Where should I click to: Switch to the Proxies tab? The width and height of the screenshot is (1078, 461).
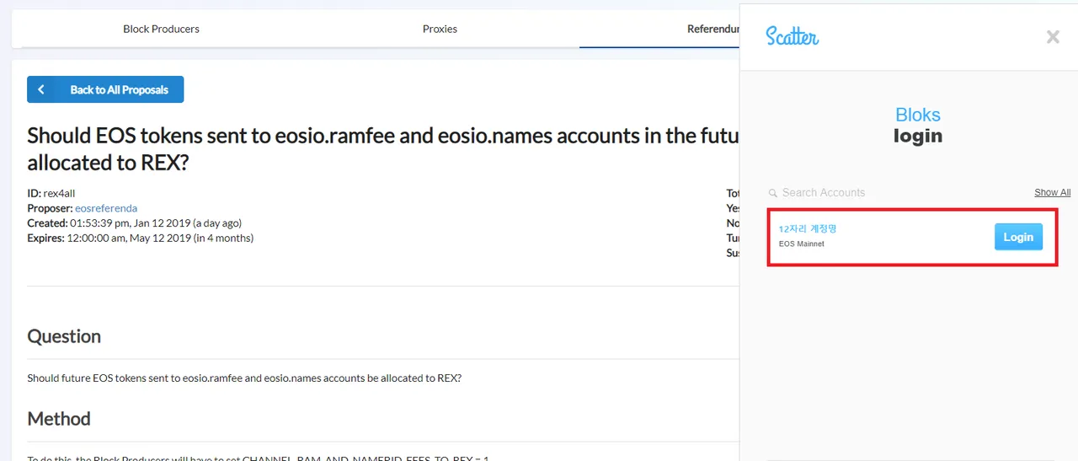pyautogui.click(x=440, y=29)
